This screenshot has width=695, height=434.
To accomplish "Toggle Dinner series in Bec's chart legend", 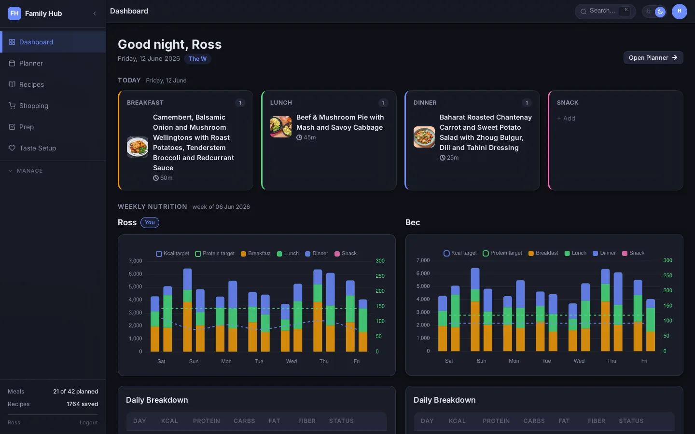I will coord(604,253).
